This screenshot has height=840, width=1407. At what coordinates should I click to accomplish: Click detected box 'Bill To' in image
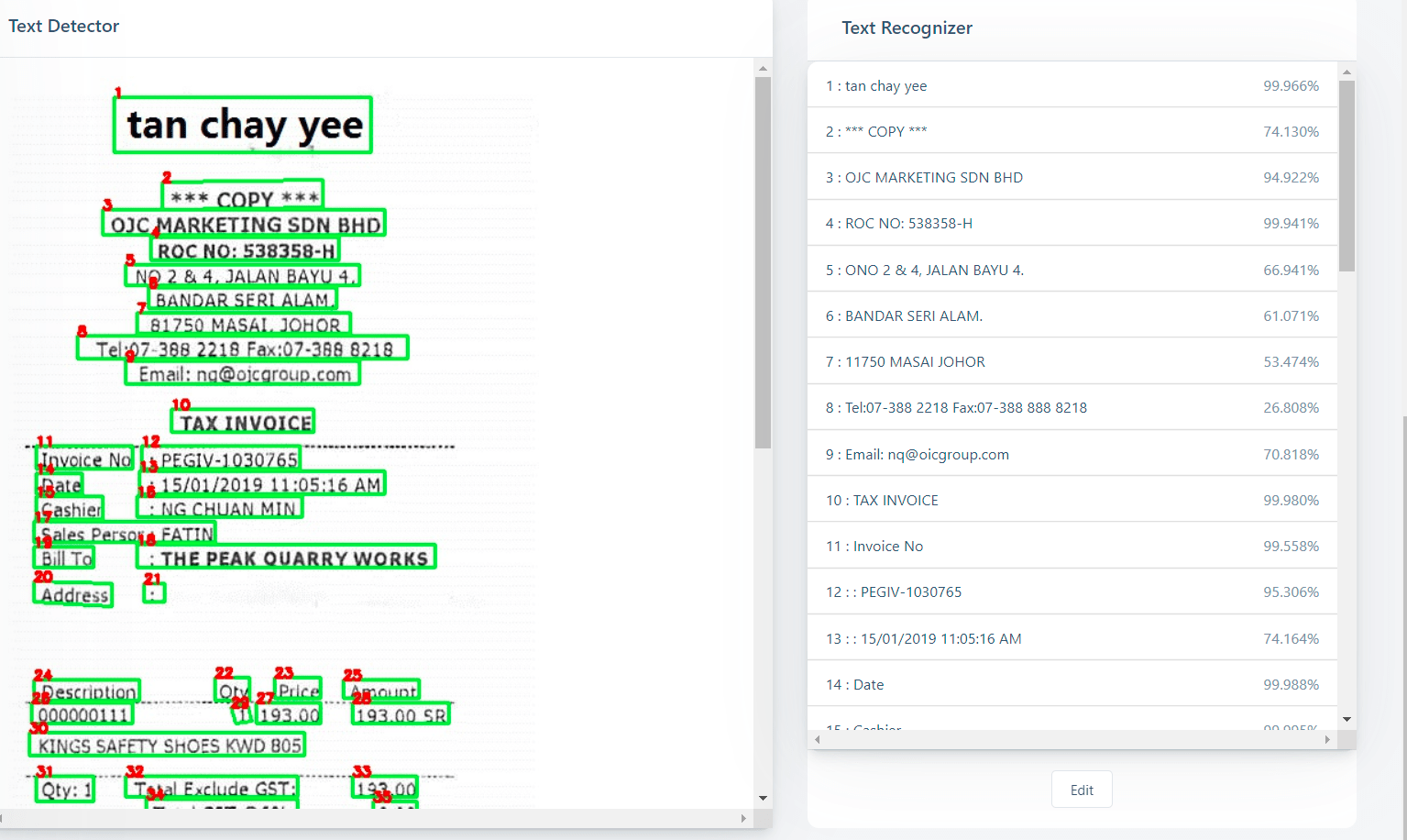point(65,557)
